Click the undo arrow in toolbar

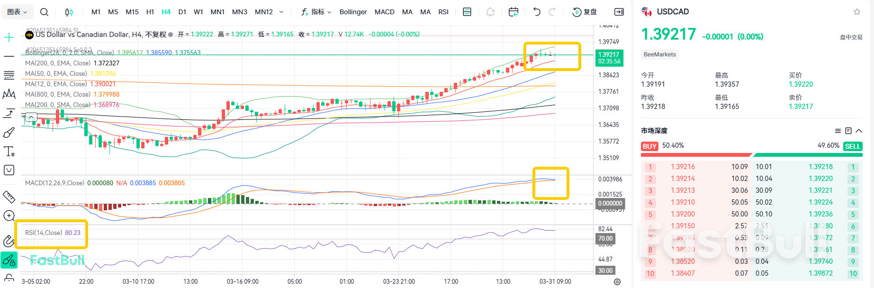[537, 12]
